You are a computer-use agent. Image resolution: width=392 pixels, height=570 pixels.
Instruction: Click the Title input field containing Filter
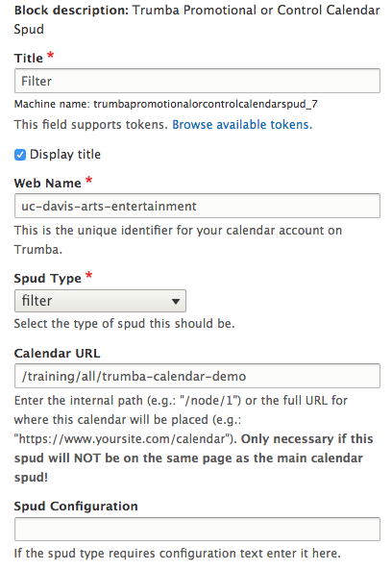click(197, 81)
